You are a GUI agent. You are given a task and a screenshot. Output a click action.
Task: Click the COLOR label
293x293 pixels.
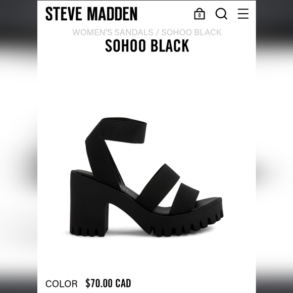point(61,284)
